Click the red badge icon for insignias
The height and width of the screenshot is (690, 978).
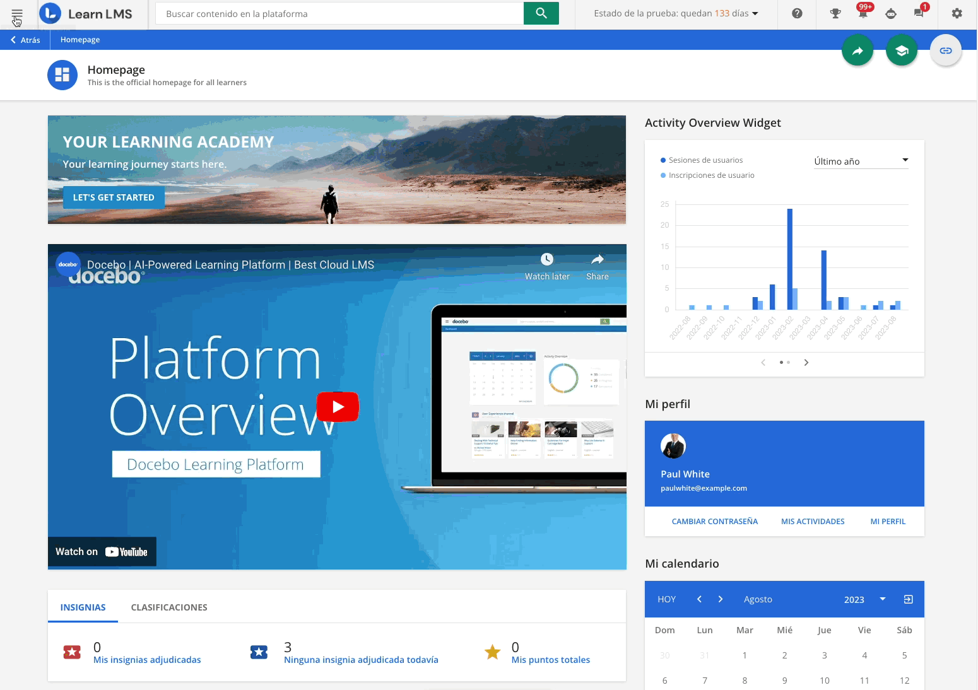72,652
